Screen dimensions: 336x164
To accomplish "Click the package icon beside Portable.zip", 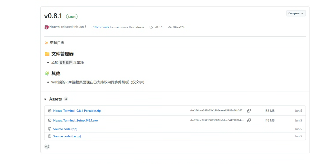I will [50, 111].
